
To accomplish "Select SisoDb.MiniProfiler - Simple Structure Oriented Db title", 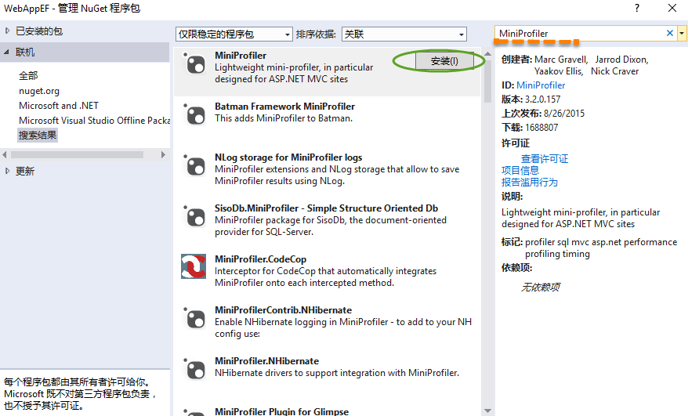I will click(326, 208).
